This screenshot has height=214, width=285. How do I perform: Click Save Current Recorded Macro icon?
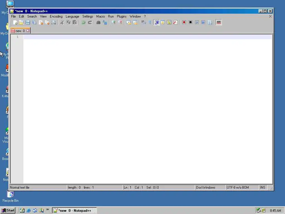point(210,22)
